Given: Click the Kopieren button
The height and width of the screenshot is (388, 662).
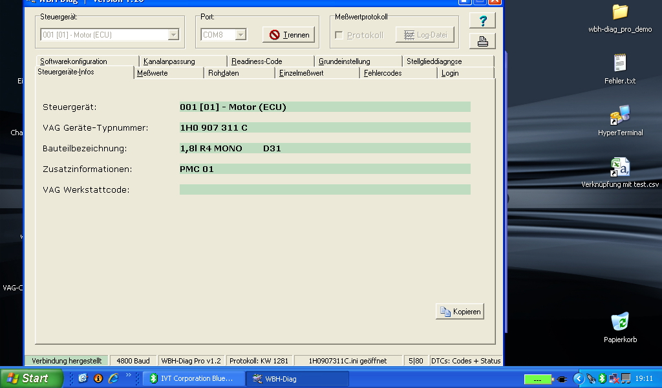Looking at the screenshot, I should coord(460,312).
